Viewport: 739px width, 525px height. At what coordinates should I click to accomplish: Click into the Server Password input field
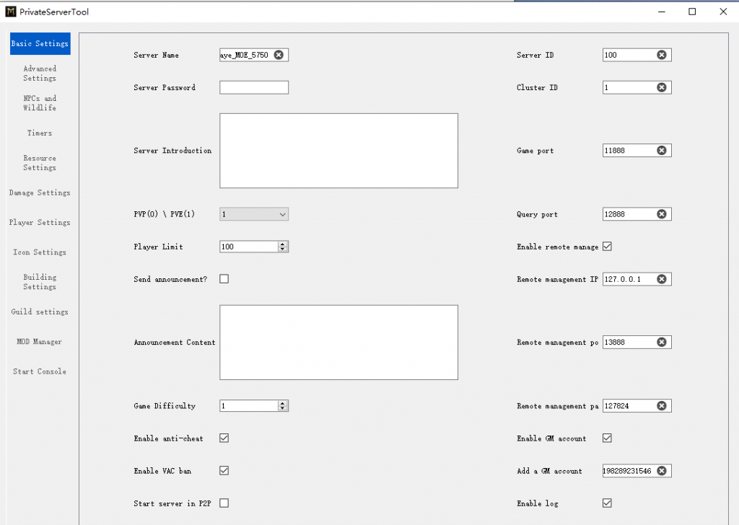254,87
